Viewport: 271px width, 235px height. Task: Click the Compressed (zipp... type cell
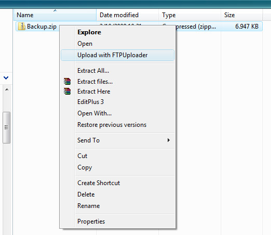tap(196, 27)
